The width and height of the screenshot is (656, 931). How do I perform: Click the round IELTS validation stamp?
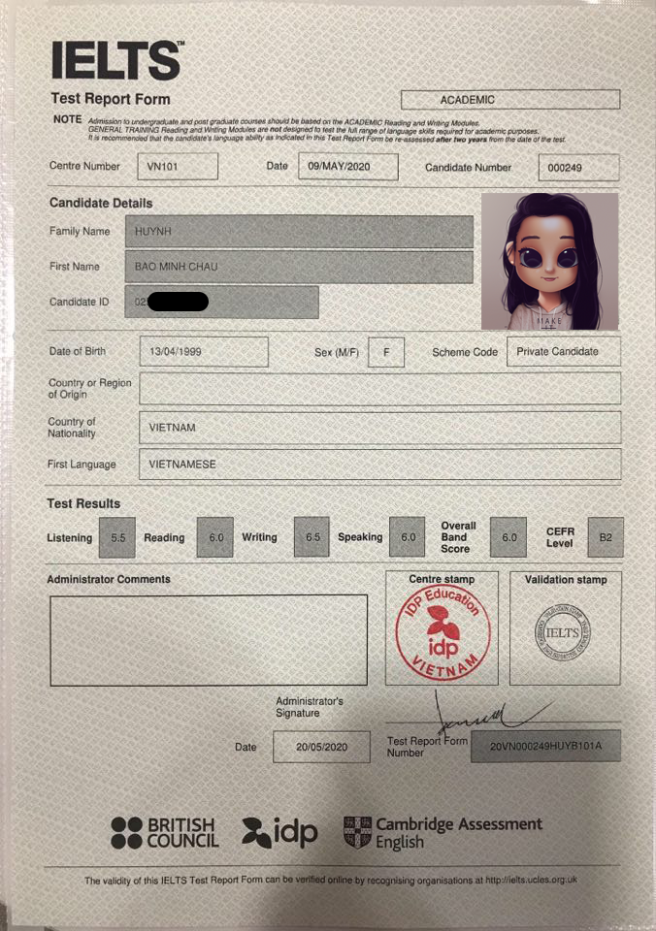[x=562, y=633]
